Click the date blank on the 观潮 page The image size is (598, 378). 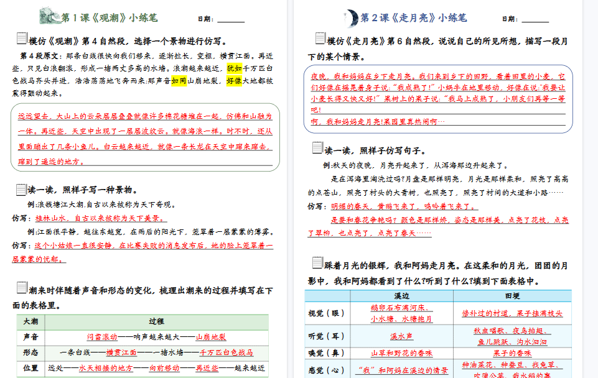point(231,19)
